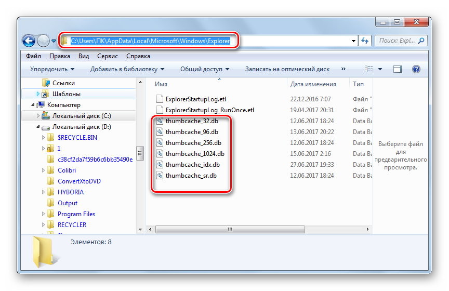This screenshot has width=449, height=291.
Task: Open the Правка menu
Action: point(60,56)
